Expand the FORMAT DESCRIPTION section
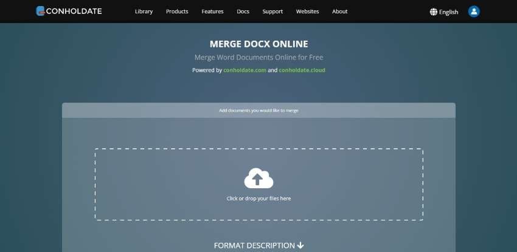Screen dimensions: 517x252 (x=258, y=245)
